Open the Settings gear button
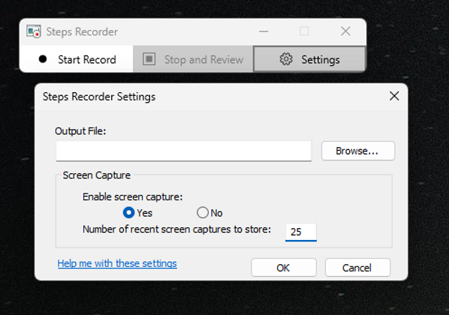 tap(309, 59)
